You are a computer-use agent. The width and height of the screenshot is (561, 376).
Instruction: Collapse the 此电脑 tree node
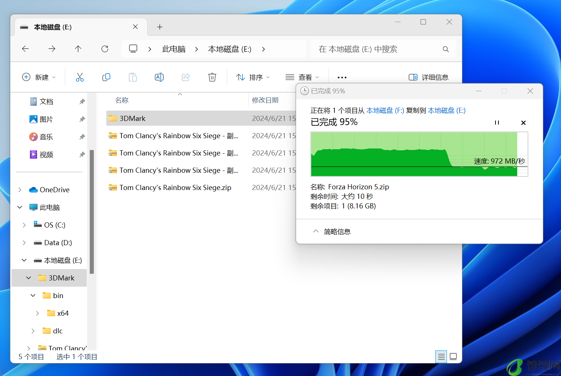coord(20,207)
